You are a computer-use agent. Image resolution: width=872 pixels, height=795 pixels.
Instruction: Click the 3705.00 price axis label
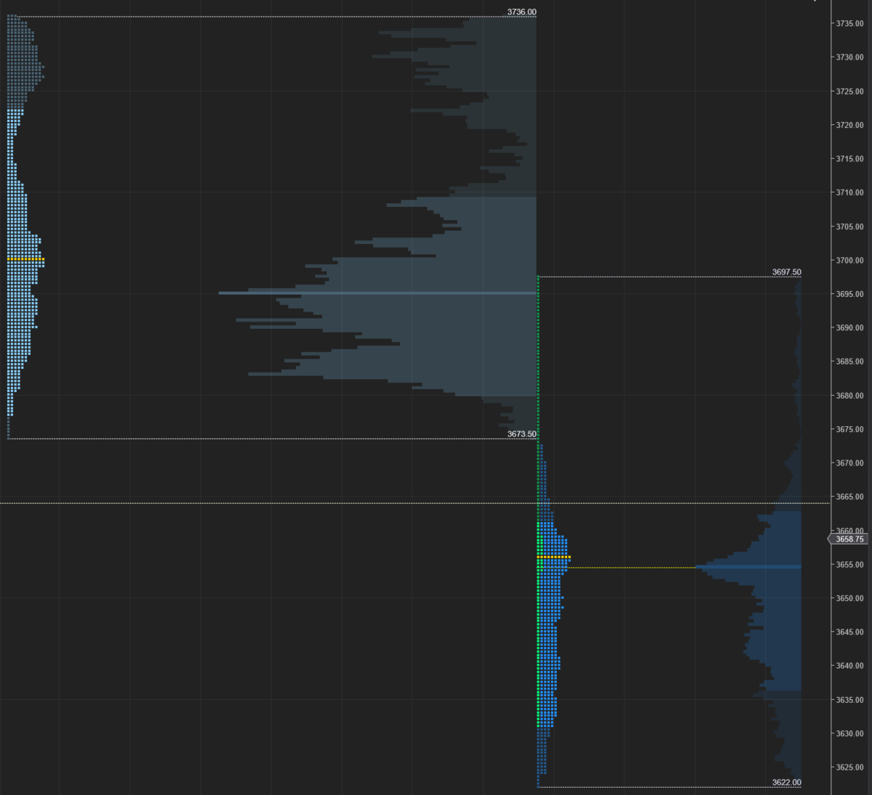[x=849, y=227]
